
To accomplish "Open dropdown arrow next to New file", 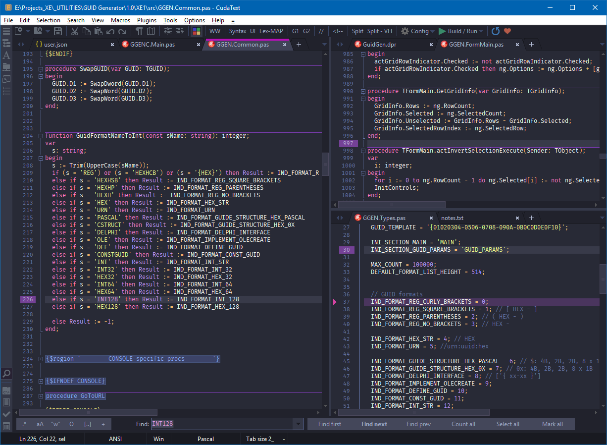I will point(27,31).
